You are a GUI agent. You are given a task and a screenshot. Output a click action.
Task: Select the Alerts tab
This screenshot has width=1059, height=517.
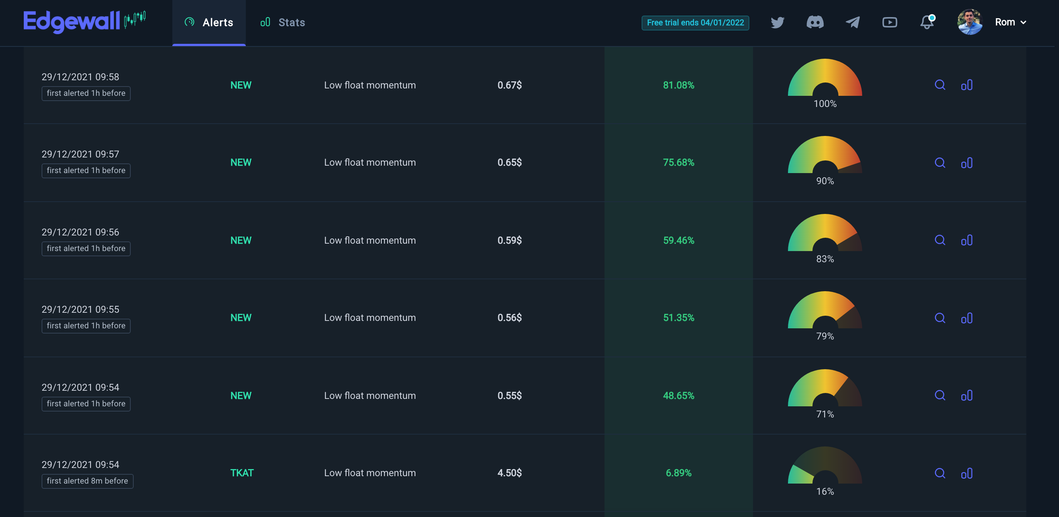click(209, 23)
